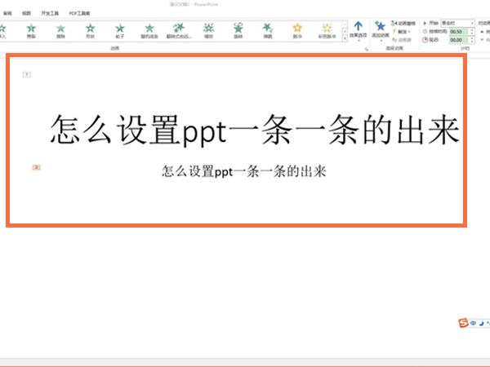Open the PDF工具集 ribbon tab
Viewport: 490px width, 367px height.
[x=81, y=14]
